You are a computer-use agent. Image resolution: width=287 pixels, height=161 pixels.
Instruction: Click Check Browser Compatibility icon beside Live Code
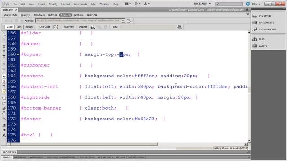point(56,27)
